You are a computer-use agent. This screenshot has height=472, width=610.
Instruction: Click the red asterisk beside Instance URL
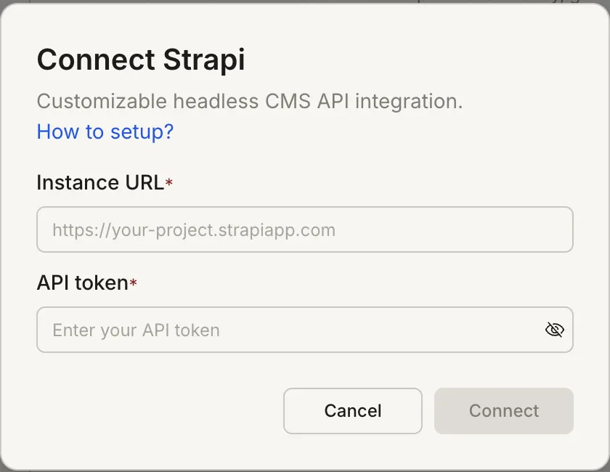click(169, 184)
